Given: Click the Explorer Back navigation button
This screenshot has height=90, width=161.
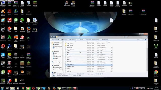Looking at the screenshot, I should point(52,37).
